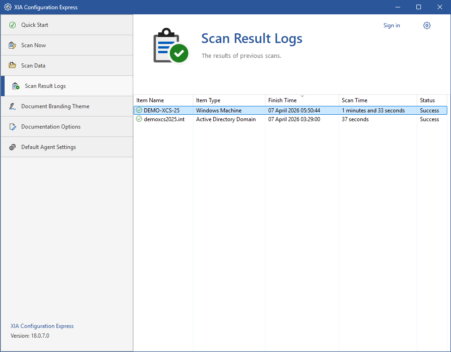Open the XIA Configuration Express footer link
This screenshot has height=352, width=451.
click(x=42, y=326)
